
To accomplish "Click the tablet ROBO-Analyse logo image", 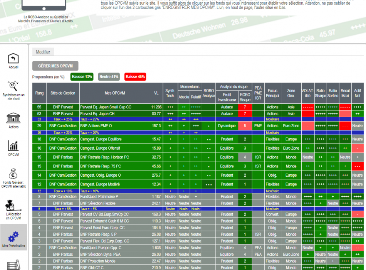I will [x=44, y=5].
